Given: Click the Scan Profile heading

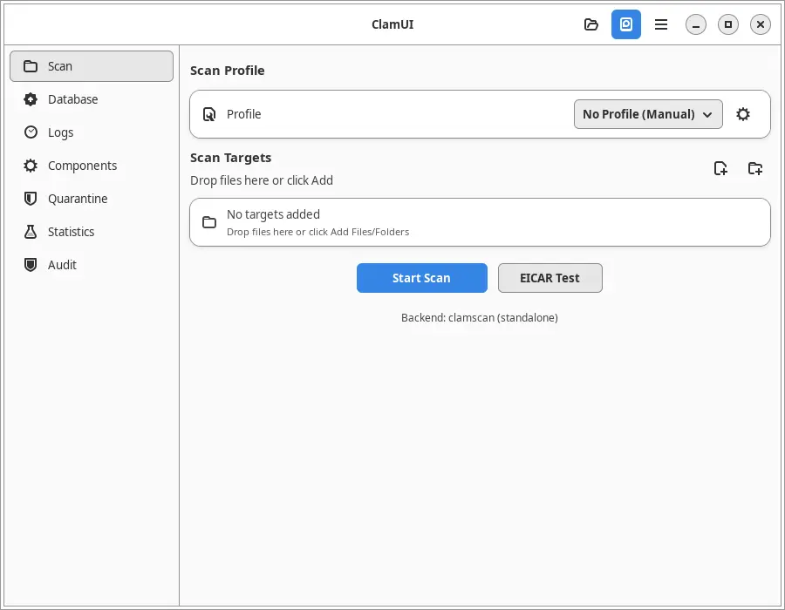Looking at the screenshot, I should pos(228,71).
